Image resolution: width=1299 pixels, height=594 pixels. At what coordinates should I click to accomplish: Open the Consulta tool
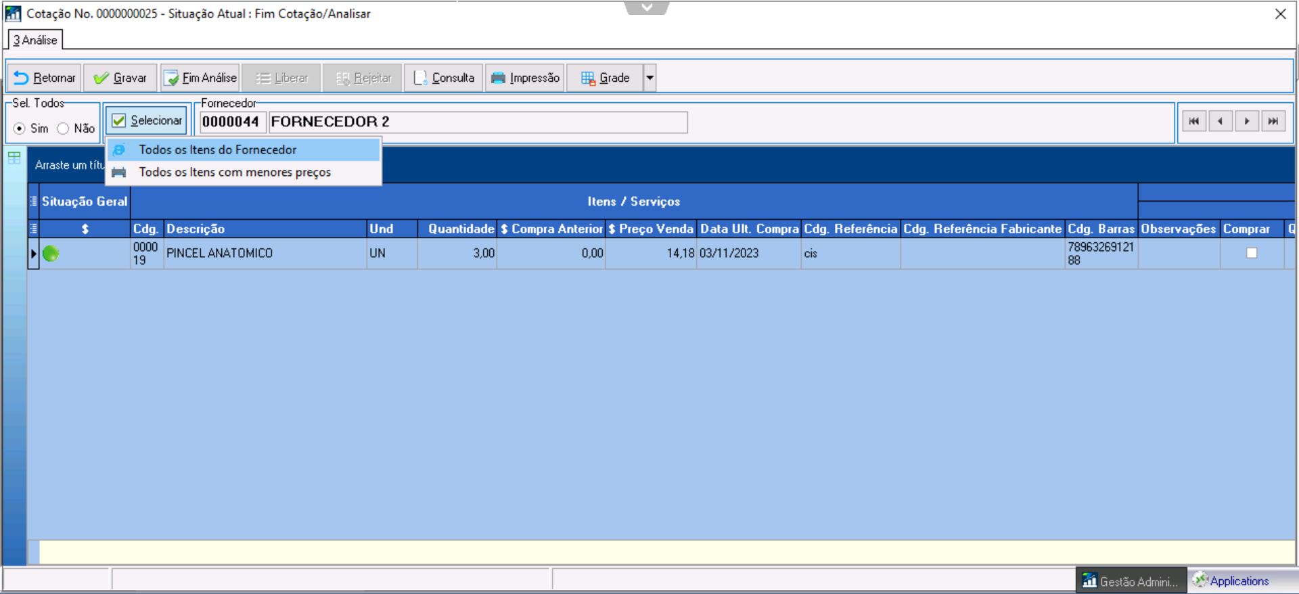444,78
